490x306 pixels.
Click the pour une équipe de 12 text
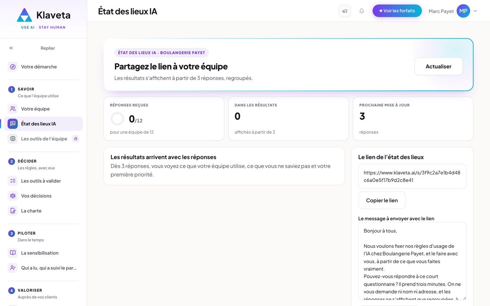132,132
